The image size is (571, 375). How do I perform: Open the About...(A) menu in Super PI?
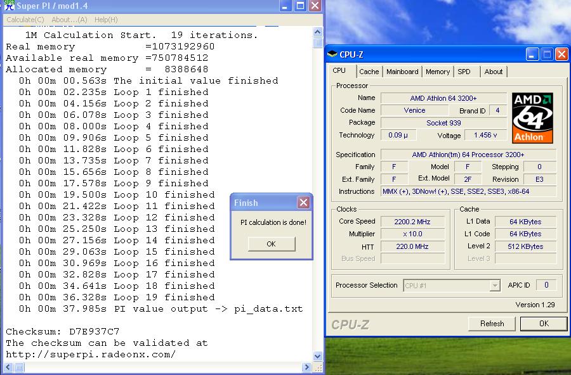[x=69, y=20]
